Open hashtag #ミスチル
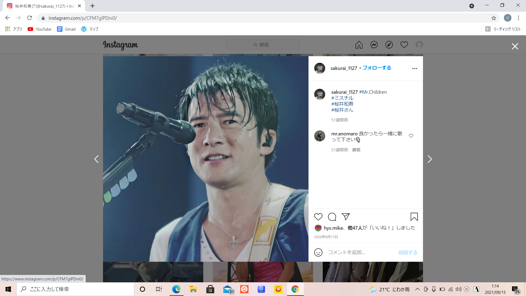526x296 pixels. click(342, 98)
